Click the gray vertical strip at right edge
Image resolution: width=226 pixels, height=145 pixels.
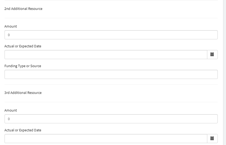(x=224, y=72)
